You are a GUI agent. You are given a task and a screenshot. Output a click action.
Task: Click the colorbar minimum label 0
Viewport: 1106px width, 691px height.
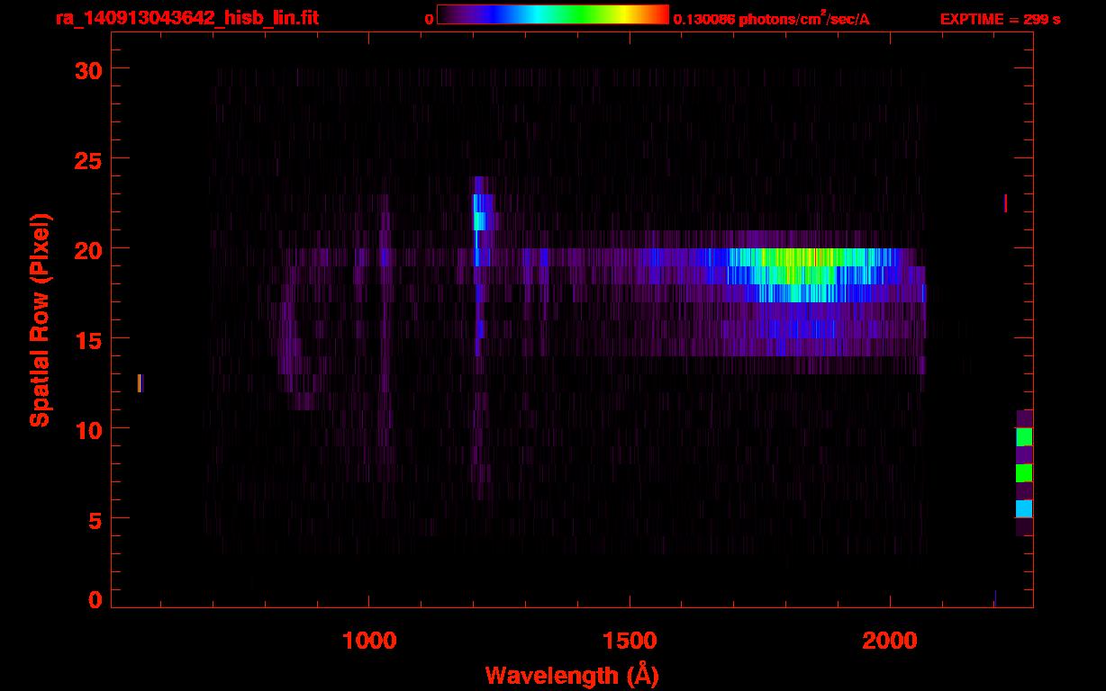click(x=429, y=19)
